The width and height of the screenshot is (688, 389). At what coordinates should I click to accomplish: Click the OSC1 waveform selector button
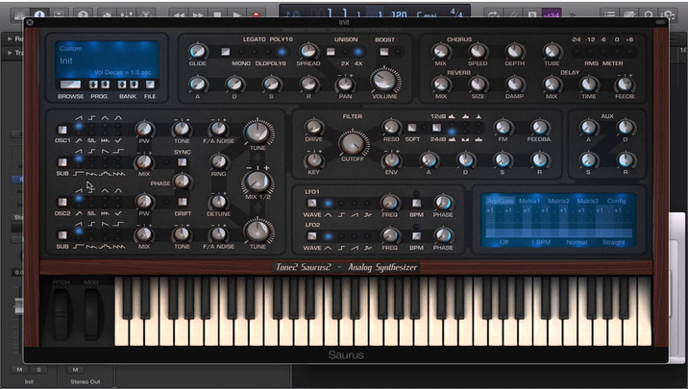coord(62,130)
